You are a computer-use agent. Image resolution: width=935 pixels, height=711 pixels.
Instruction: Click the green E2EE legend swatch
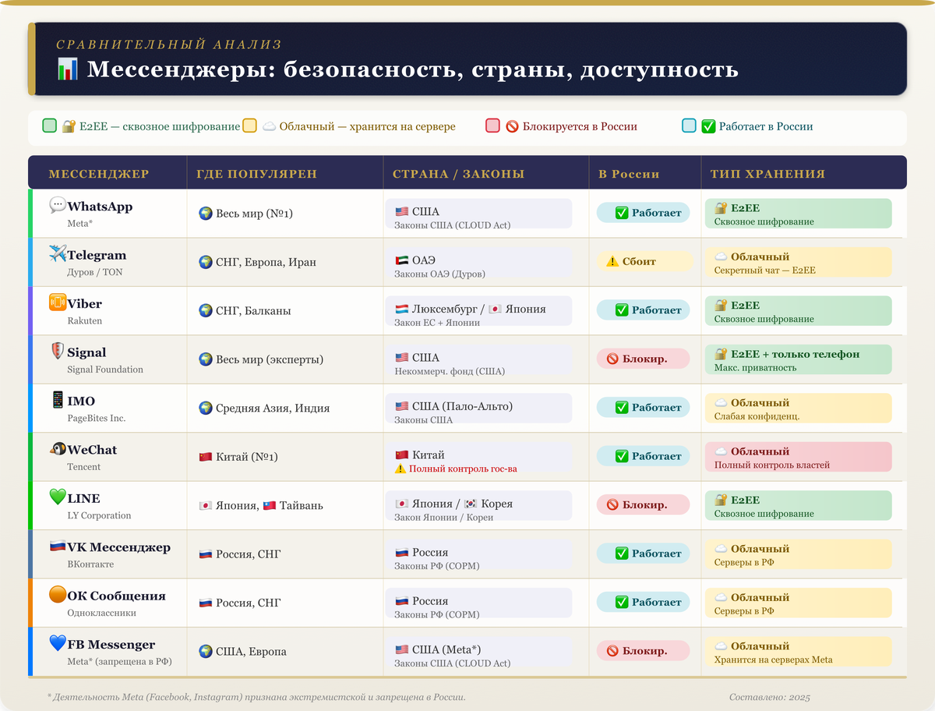point(50,126)
